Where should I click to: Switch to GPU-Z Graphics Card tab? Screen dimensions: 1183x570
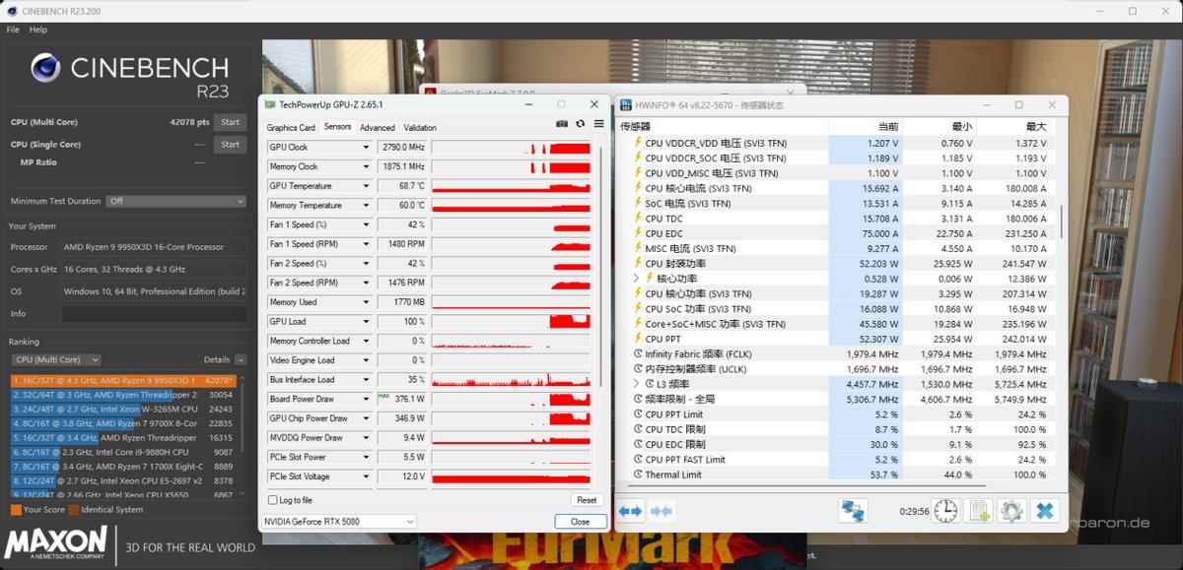[291, 128]
